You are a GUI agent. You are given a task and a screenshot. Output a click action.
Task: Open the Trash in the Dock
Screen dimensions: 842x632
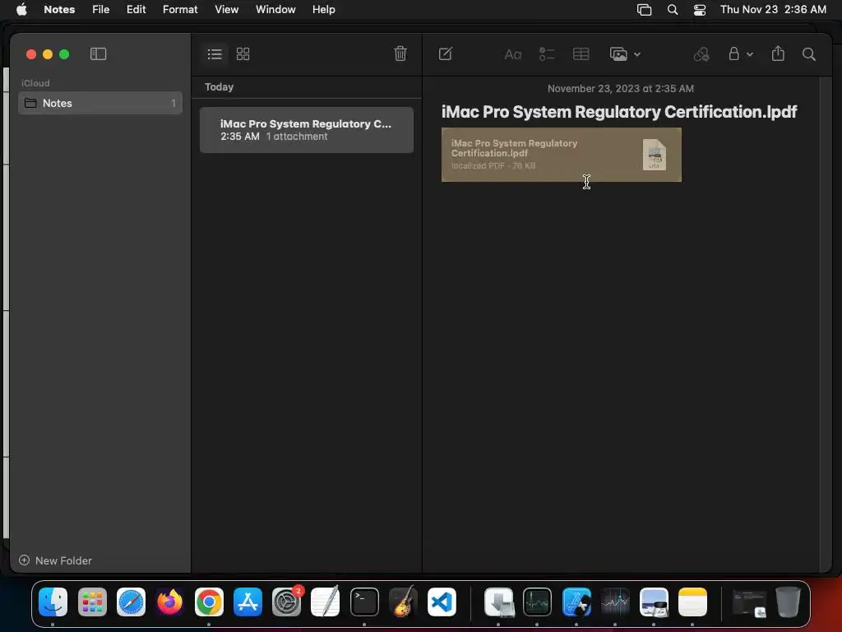click(788, 602)
